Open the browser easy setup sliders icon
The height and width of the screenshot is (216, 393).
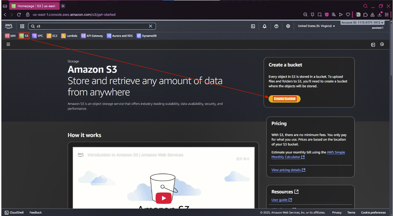387,15
